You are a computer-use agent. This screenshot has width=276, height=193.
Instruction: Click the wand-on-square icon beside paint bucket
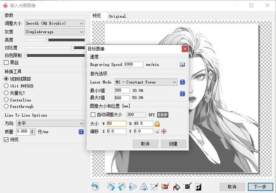pos(187,187)
